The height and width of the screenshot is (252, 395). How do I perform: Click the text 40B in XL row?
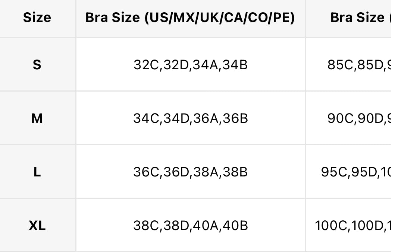tap(235, 226)
